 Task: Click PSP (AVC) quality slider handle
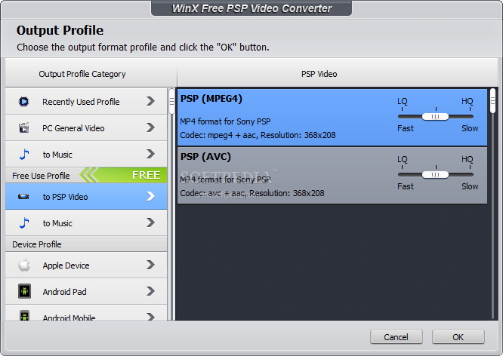pyautogui.click(x=435, y=175)
